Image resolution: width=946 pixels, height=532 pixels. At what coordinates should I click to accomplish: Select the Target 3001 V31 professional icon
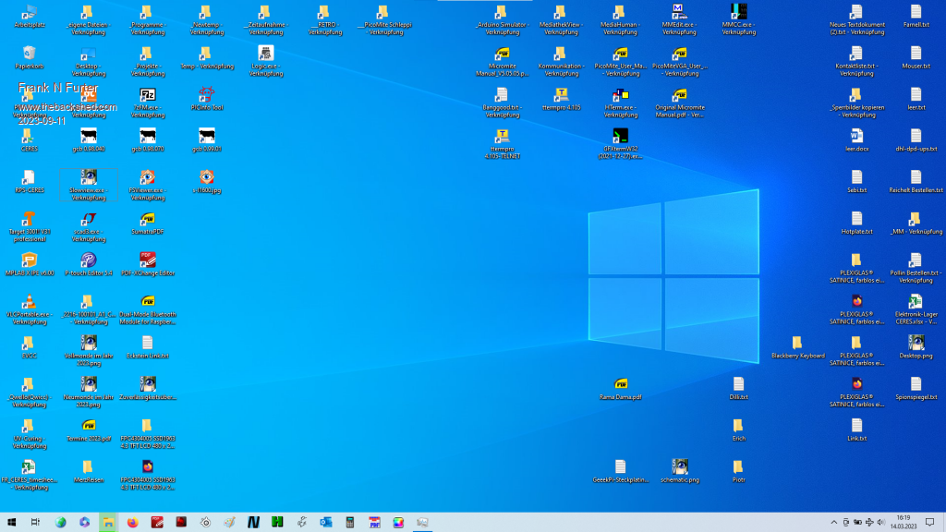point(29,219)
